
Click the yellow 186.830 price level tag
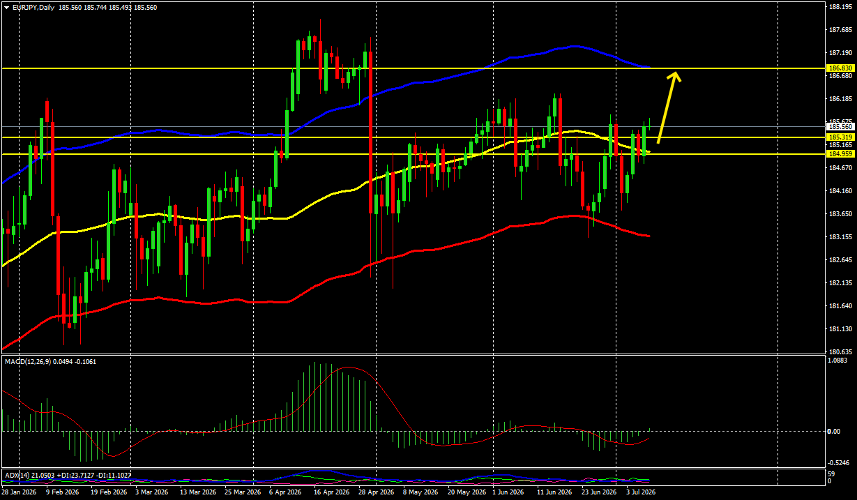[840, 68]
